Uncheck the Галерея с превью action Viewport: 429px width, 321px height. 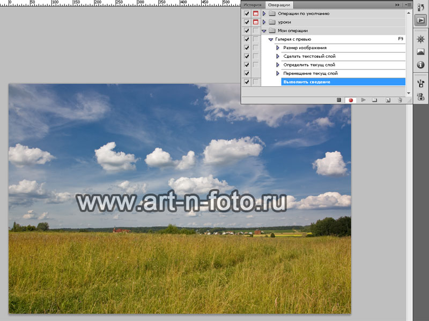point(247,39)
